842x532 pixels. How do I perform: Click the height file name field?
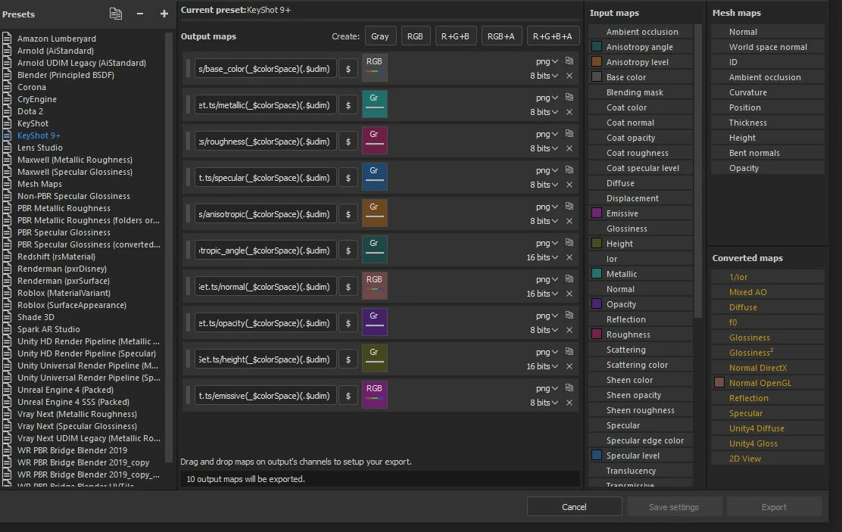tap(265, 359)
